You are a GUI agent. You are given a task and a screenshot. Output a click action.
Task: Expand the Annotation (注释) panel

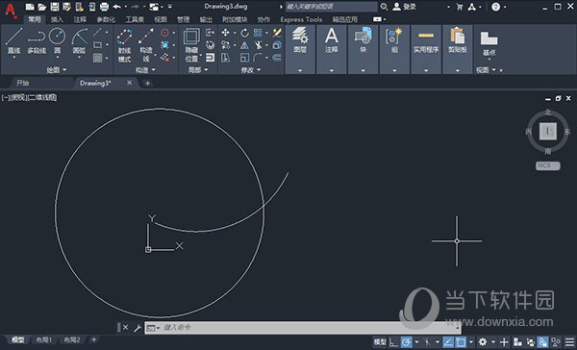pos(331,70)
